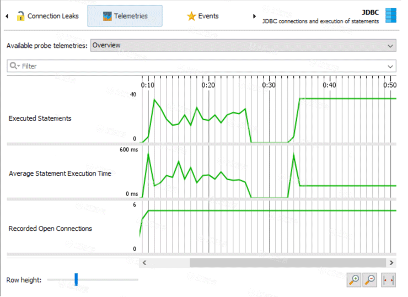
Task: Click the star icon on Events tab
Action: point(191,16)
